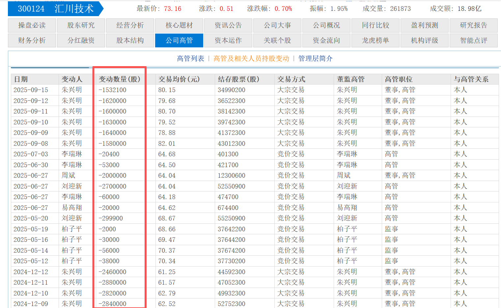Switch to 经营分析 tab
Image resolution: width=501 pixels, height=308 pixels.
tap(130, 25)
